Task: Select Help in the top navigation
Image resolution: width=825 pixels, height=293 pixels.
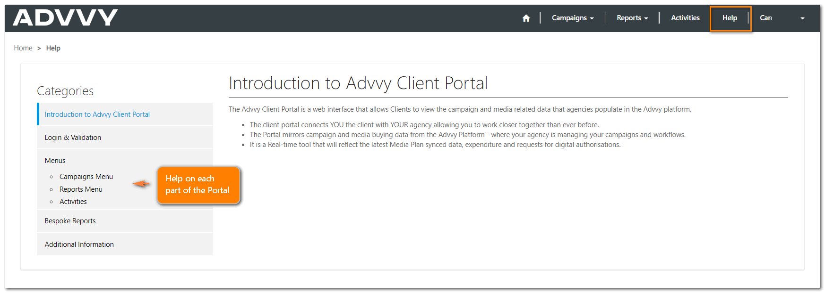Action: point(730,18)
